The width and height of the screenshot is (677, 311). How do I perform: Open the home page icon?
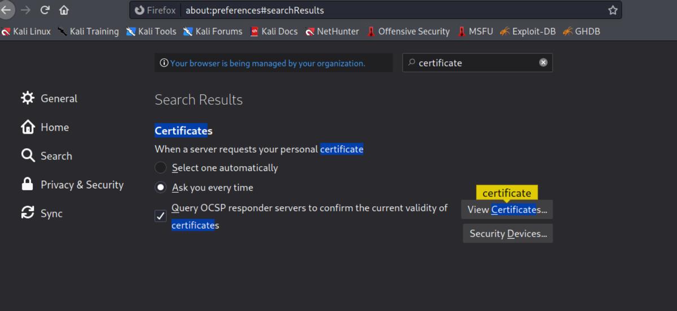point(64,10)
